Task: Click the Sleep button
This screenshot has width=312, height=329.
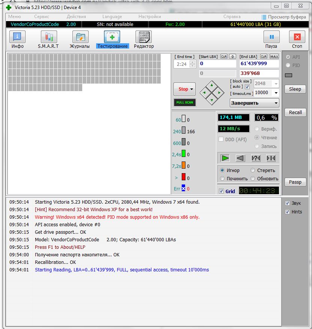Action: [x=295, y=89]
